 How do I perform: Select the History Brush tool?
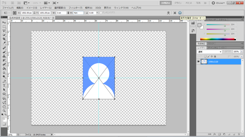[4, 60]
